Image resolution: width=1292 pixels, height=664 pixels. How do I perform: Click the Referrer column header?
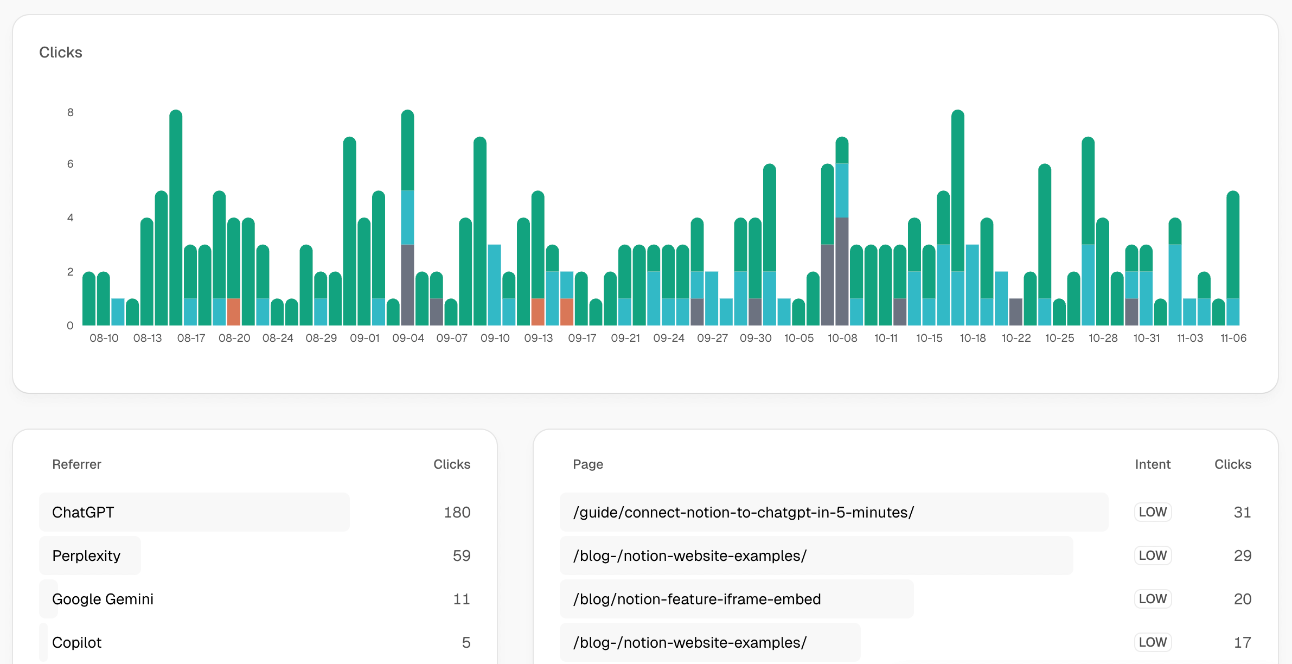point(76,464)
